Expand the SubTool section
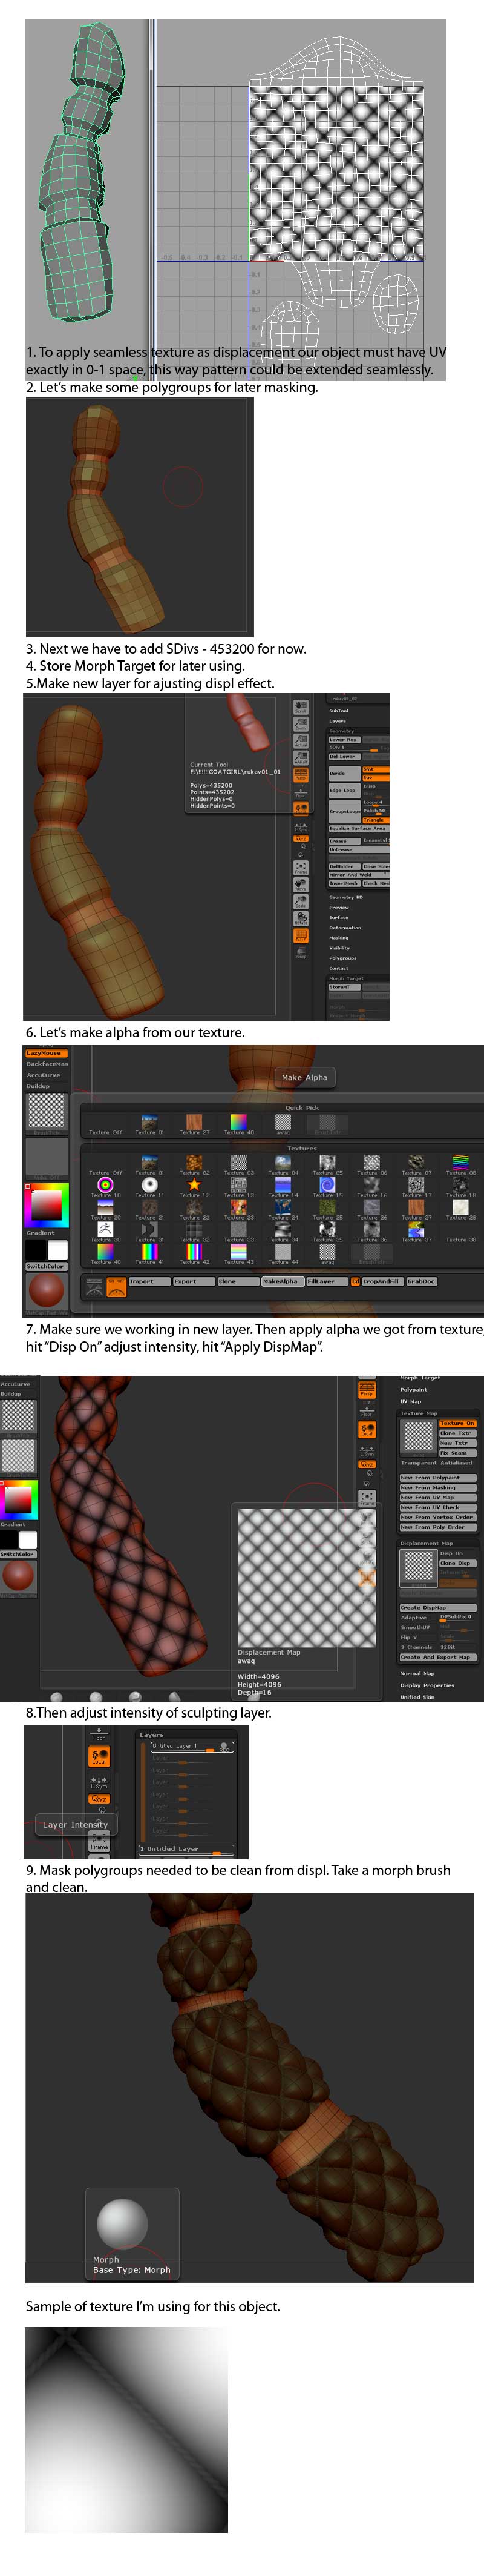This screenshot has width=484, height=2576. (339, 711)
